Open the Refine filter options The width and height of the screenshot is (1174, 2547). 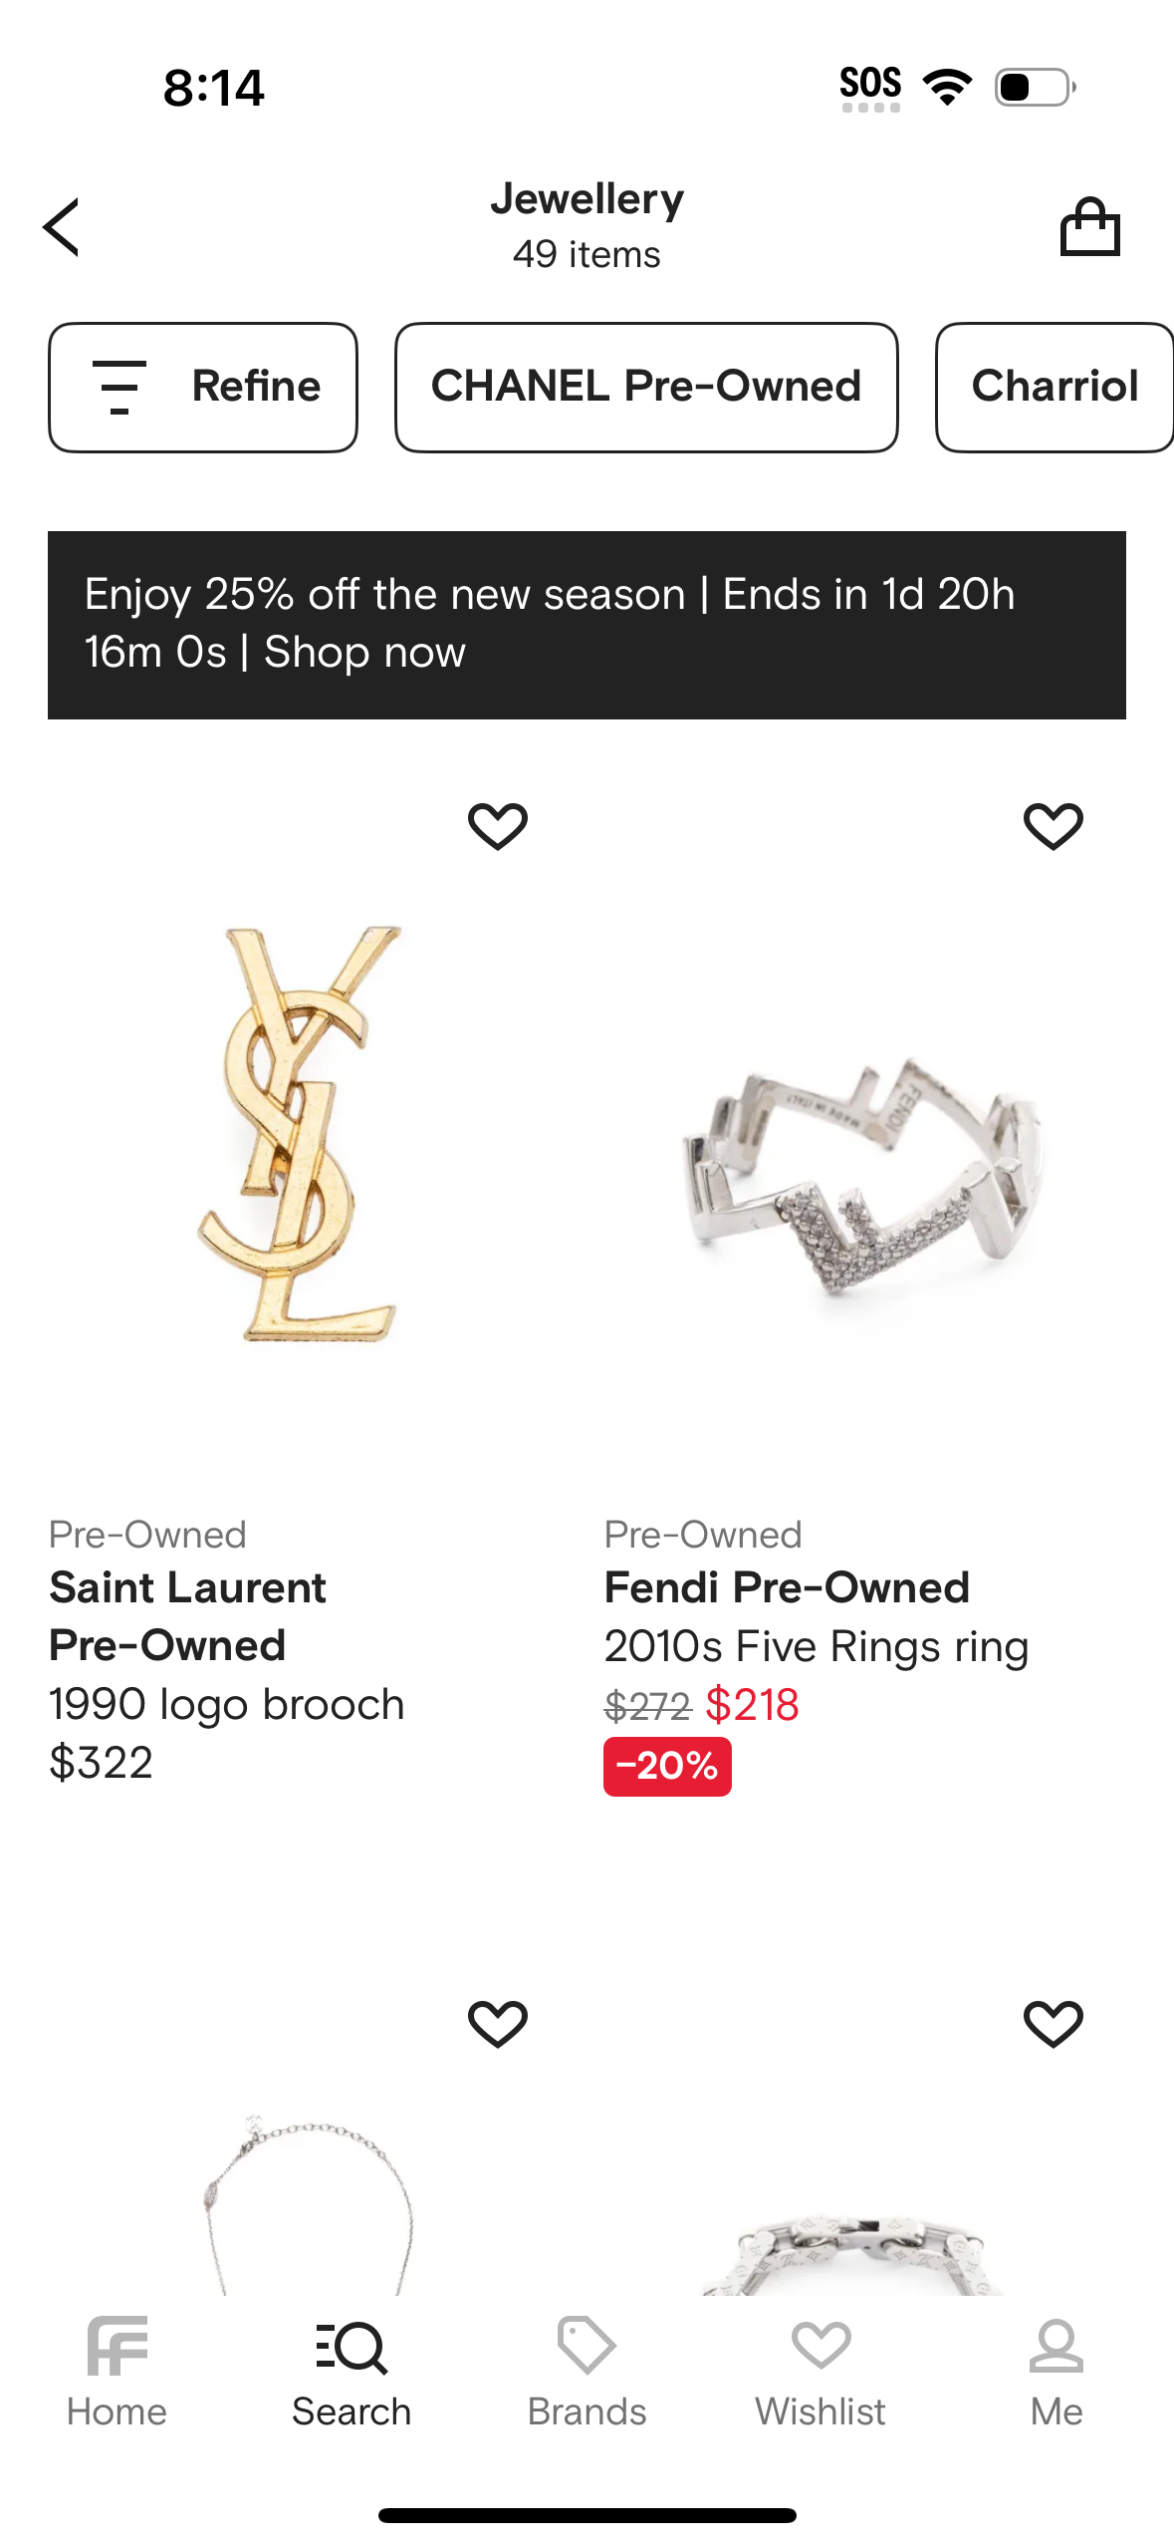pos(203,387)
